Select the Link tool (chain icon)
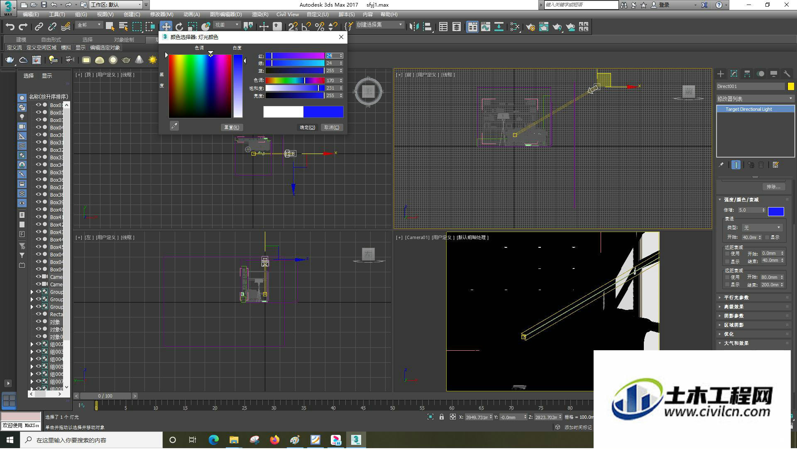Image resolution: width=797 pixels, height=449 pixels. 39,27
